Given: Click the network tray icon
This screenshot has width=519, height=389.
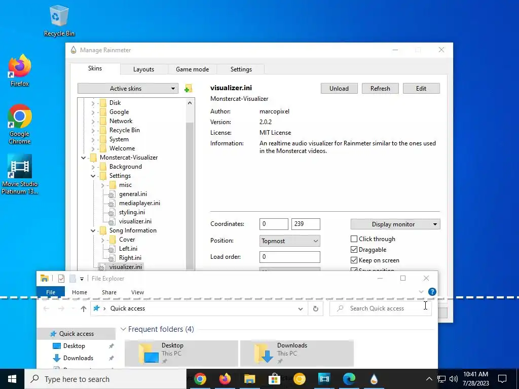Looking at the screenshot, I should [441, 379].
